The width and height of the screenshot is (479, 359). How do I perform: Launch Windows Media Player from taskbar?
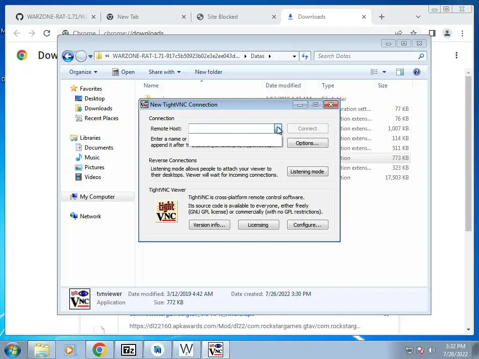[69, 350]
